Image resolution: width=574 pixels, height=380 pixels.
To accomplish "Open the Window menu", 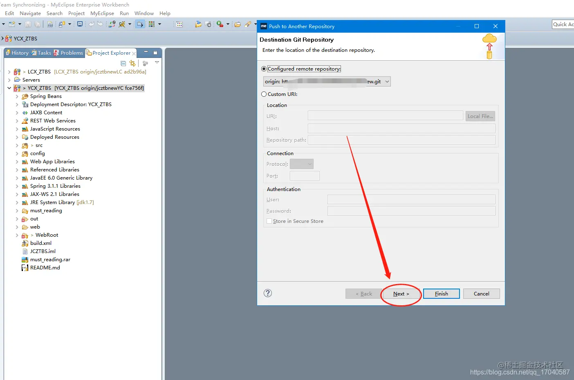I will click(144, 13).
